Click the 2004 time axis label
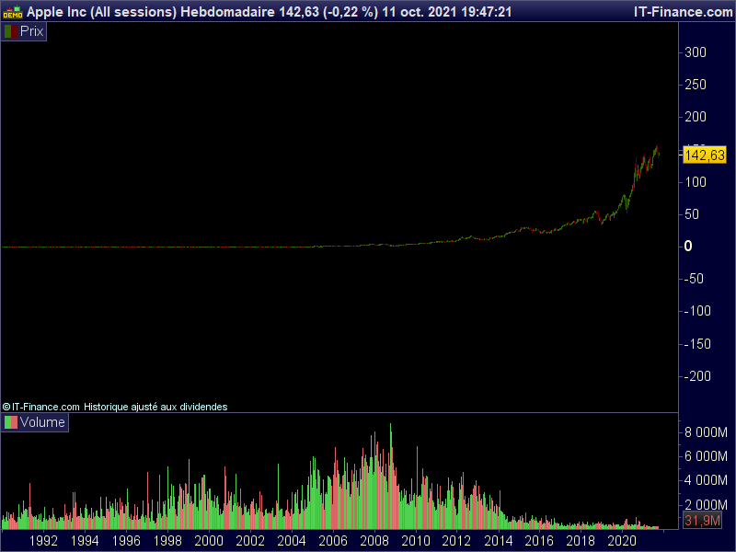Screen dimensions: 736x552 292,541
